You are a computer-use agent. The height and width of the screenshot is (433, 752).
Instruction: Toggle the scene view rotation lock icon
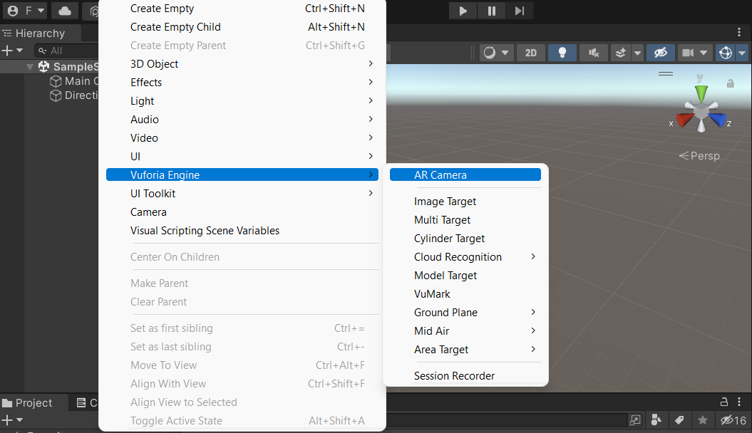point(731,83)
